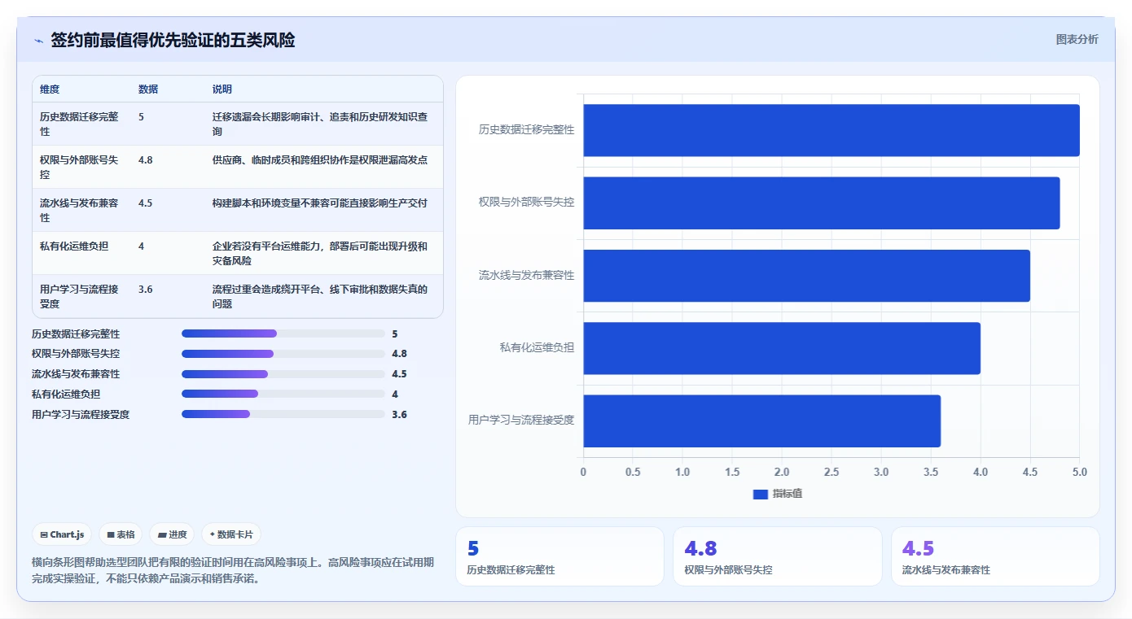Click the description starting 供应商、临时成员
This screenshot has width=1132, height=619.
[320, 160]
